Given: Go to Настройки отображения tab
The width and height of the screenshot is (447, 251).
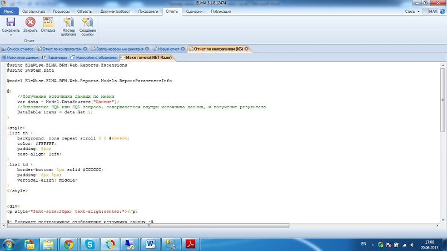Looking at the screenshot, I should (93, 57).
